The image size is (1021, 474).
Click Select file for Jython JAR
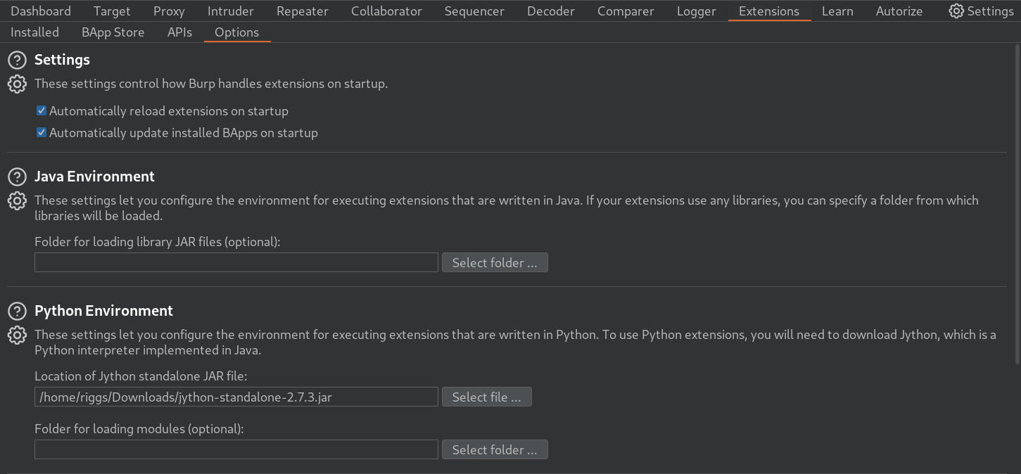click(486, 397)
